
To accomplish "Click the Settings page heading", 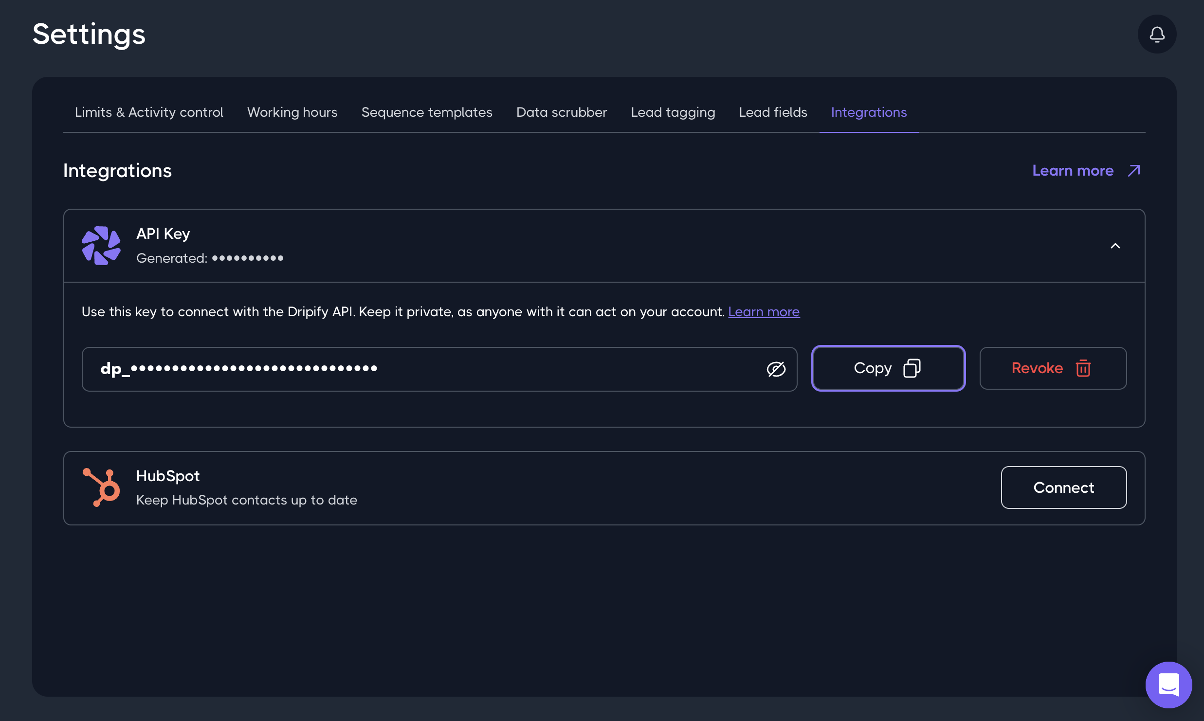I will [x=89, y=35].
